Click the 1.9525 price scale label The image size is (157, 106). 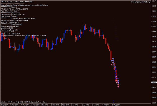154,47
